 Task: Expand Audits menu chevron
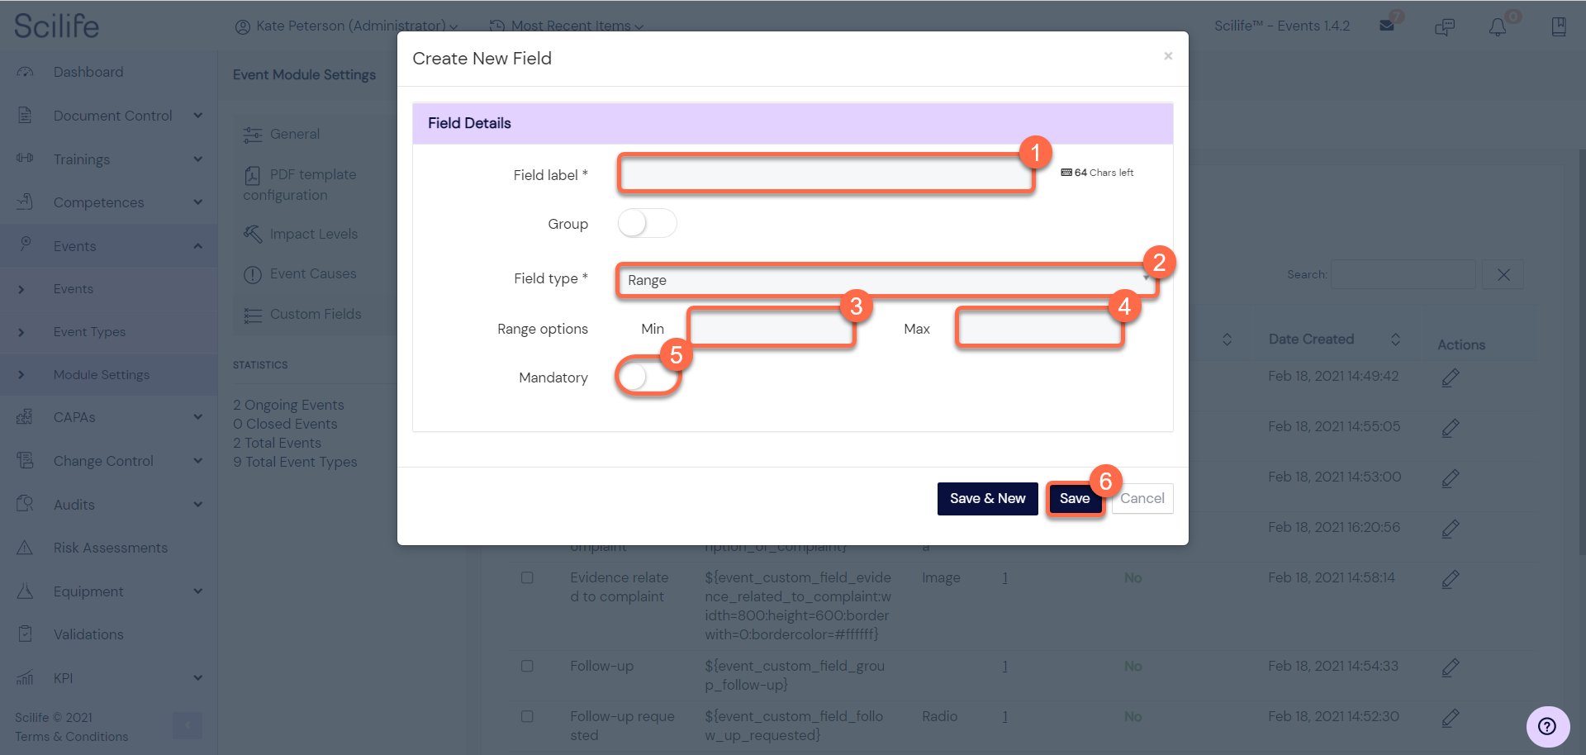click(198, 504)
